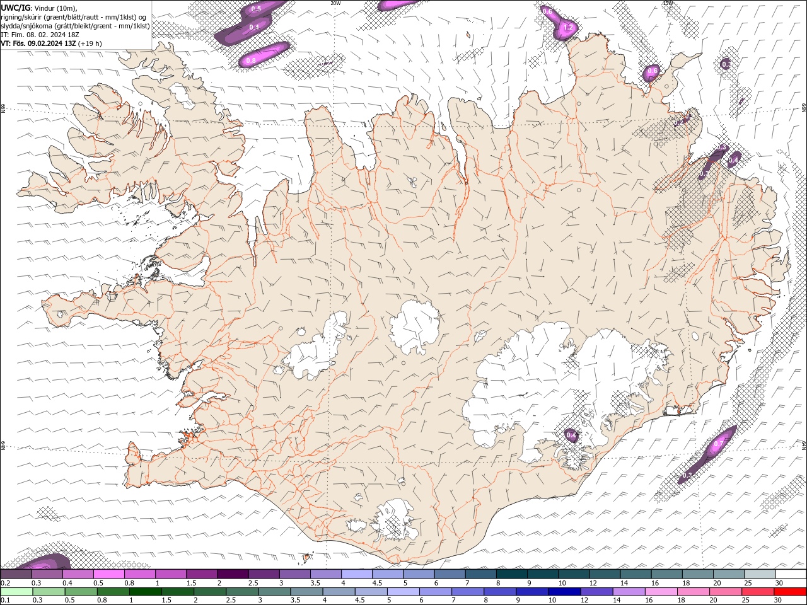Click the 'IT: Fim. 08. 02. 2024 18Z' line
Screen dimensions: 807x605
[x=41, y=35]
